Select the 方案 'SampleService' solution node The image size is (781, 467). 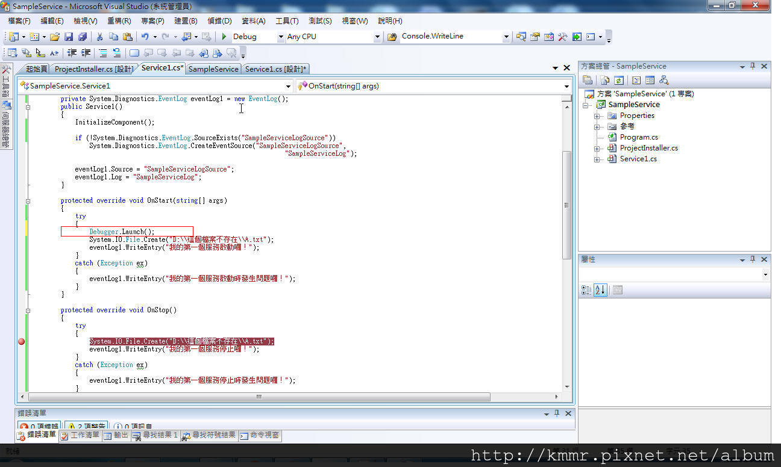[645, 94]
